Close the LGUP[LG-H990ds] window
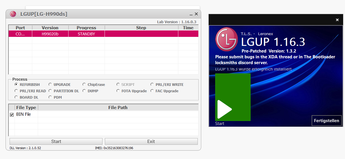Image resolution: width=345 pixels, height=159 pixels. click(196, 14)
